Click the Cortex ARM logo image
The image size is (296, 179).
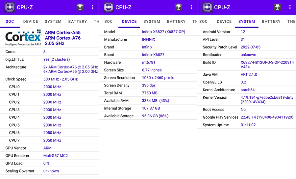[23, 38]
